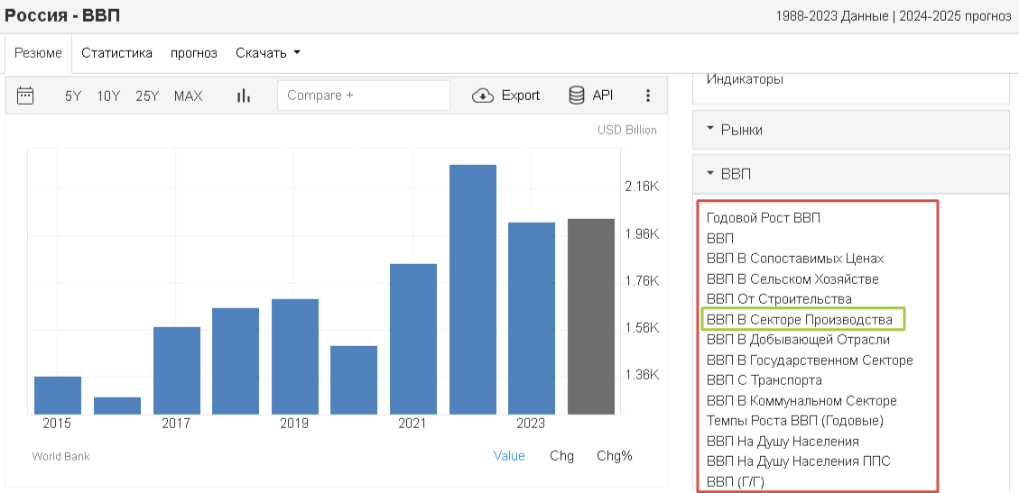
Task: Click the Export cloud download icon
Action: tap(483, 96)
